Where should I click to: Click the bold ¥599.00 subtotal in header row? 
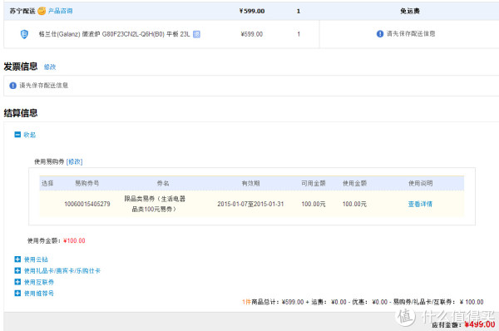point(252,11)
